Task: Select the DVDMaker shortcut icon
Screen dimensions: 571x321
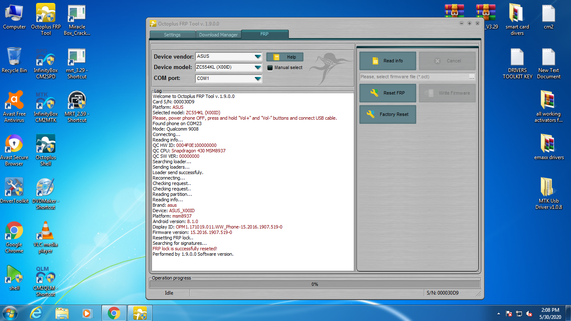Action: (x=46, y=193)
